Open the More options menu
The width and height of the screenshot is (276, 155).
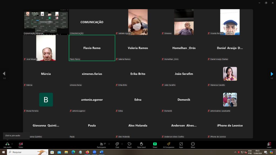[193, 144]
